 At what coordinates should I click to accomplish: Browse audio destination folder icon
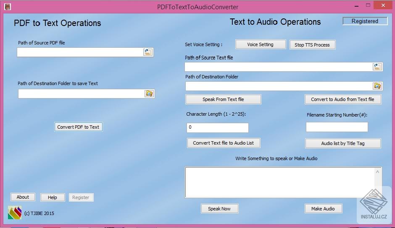(377, 86)
